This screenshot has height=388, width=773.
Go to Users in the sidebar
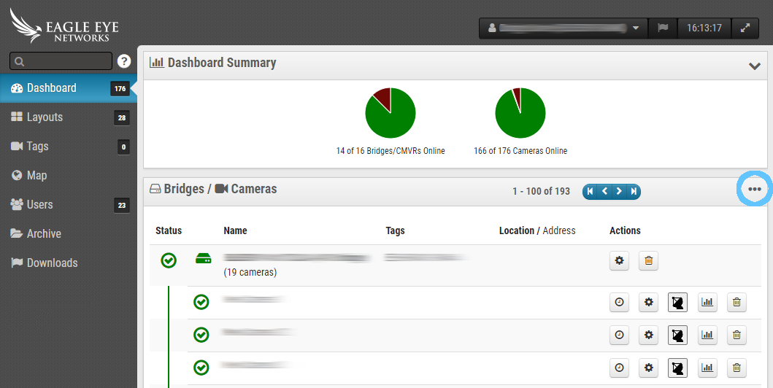tap(40, 205)
